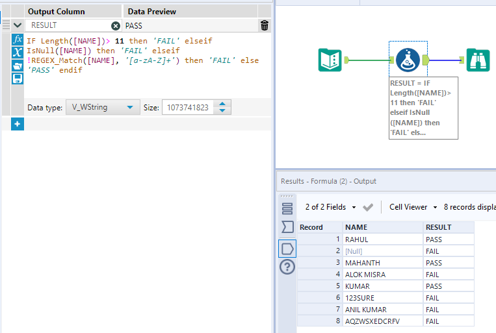Viewport: 496px width, 333px height.
Task: Click the Results - Formula (2) - Output title
Action: click(328, 181)
